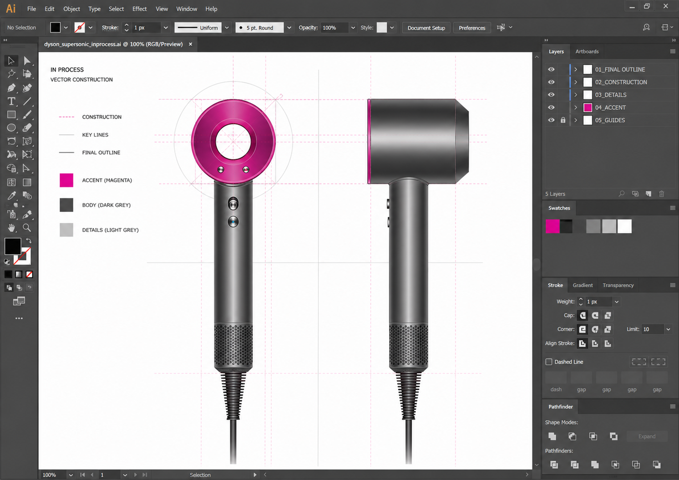Hide the 03_DETAILS layer

pos(551,95)
